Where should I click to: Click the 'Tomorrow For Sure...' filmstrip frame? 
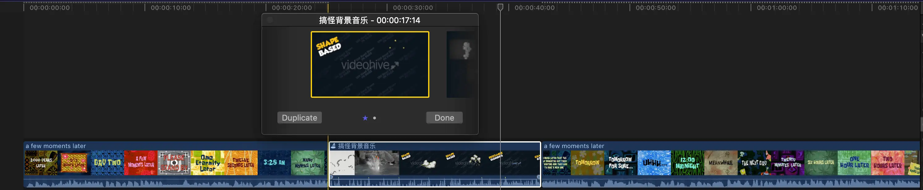point(621,163)
